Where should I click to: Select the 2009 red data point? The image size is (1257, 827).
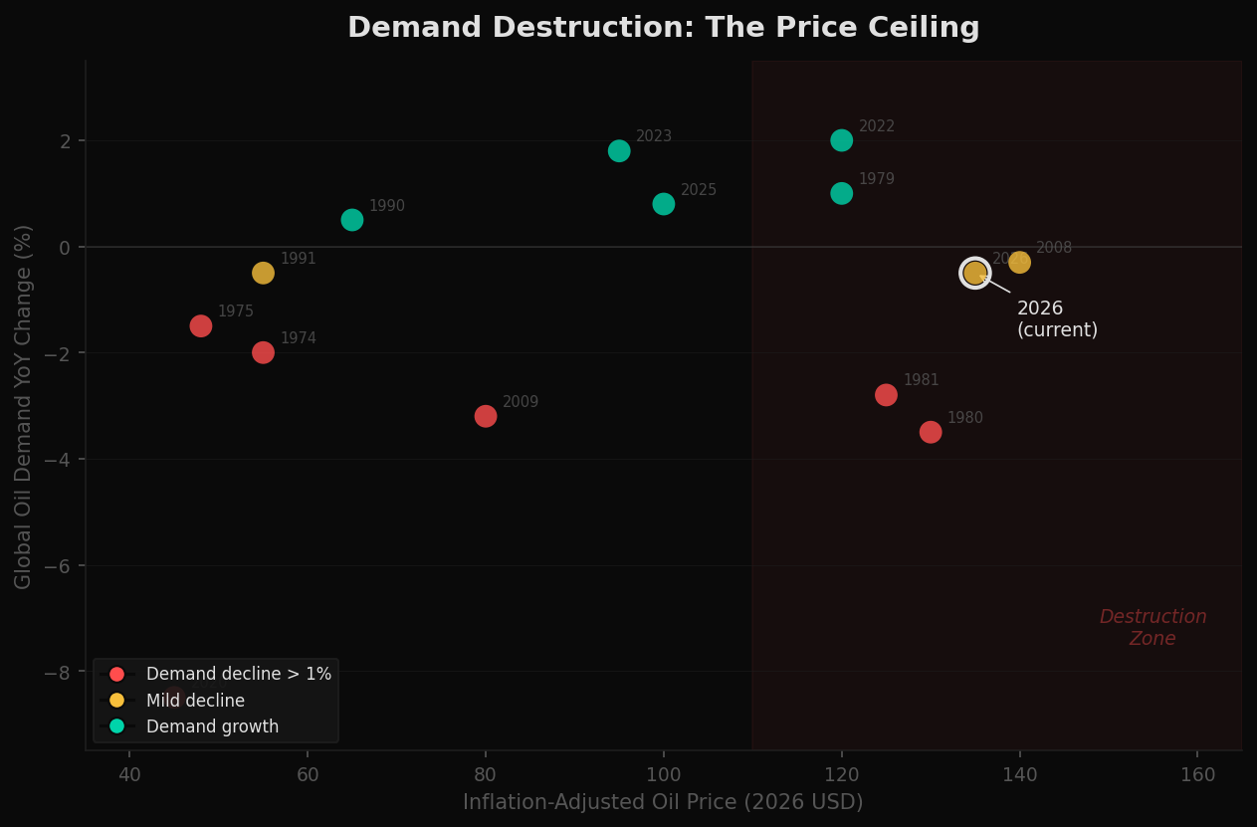click(x=486, y=415)
